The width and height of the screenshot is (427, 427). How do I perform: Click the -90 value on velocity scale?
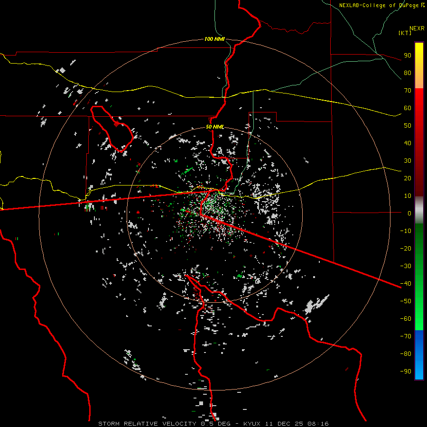(406, 371)
